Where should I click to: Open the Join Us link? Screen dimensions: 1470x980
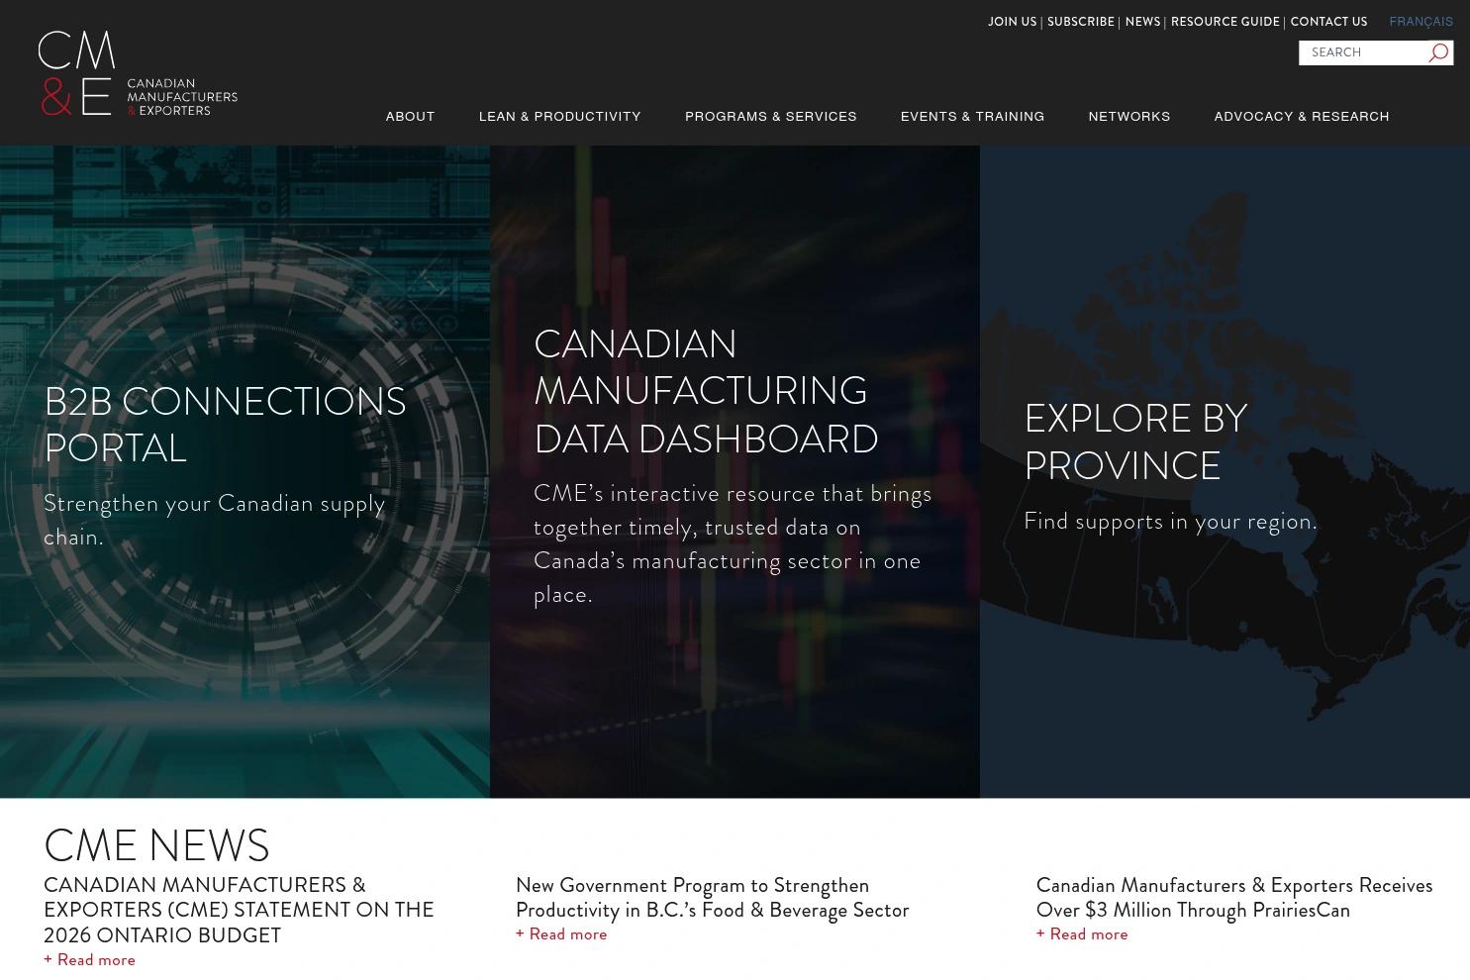click(1012, 22)
